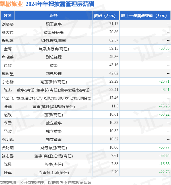Click the salary value 42.62
Image resolution: width=171 pixels, height=185 pixels.
(114, 73)
